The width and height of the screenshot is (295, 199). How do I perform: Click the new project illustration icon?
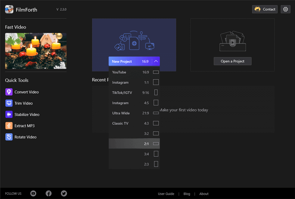[134, 41]
